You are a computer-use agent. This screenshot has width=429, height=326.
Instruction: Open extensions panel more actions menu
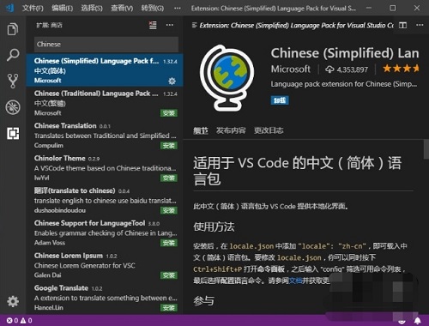pyautogui.click(x=170, y=25)
